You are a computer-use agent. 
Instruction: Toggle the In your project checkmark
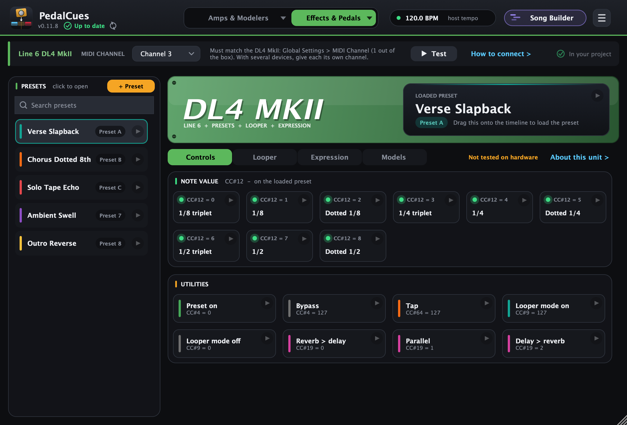561,54
